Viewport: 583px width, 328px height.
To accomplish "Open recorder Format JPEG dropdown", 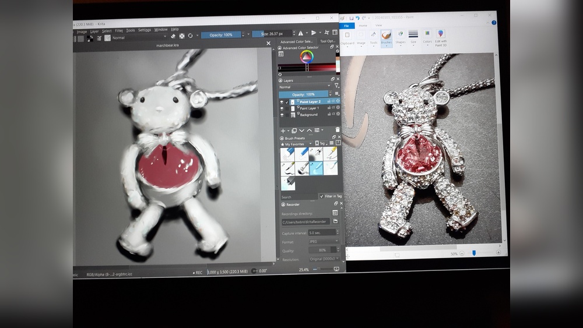I will point(324,241).
